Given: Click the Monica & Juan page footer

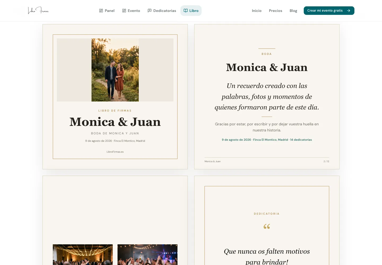Looking at the screenshot, I should pos(212,161).
